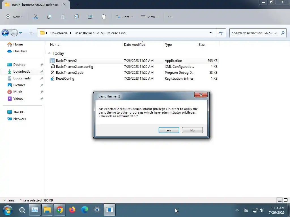Click the Copy icon in toolbar
The image size is (290, 217).
[49, 17]
